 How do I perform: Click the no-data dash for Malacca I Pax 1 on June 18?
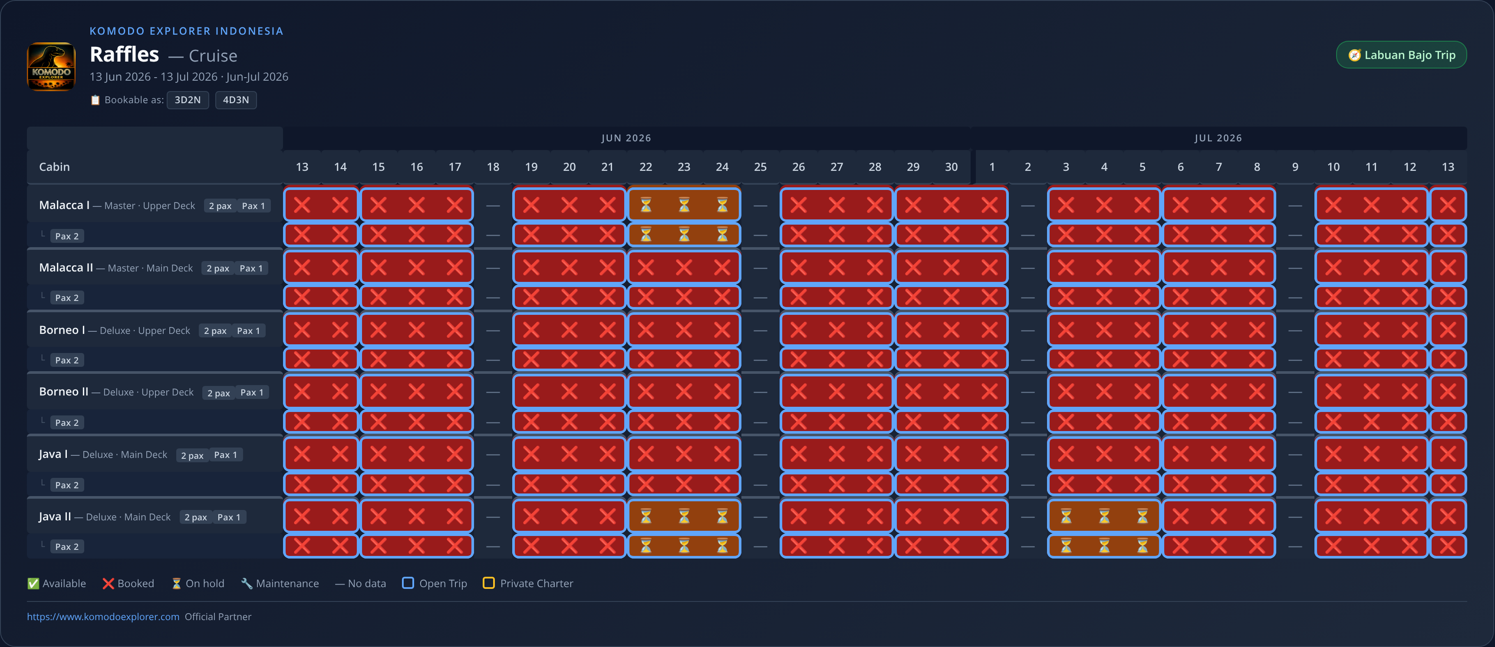tap(493, 206)
